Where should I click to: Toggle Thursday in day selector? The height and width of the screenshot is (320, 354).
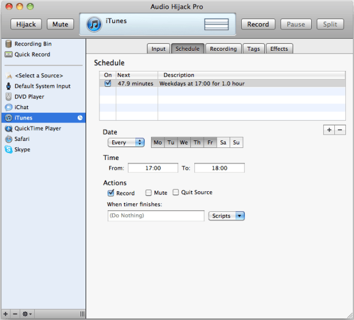(x=197, y=142)
